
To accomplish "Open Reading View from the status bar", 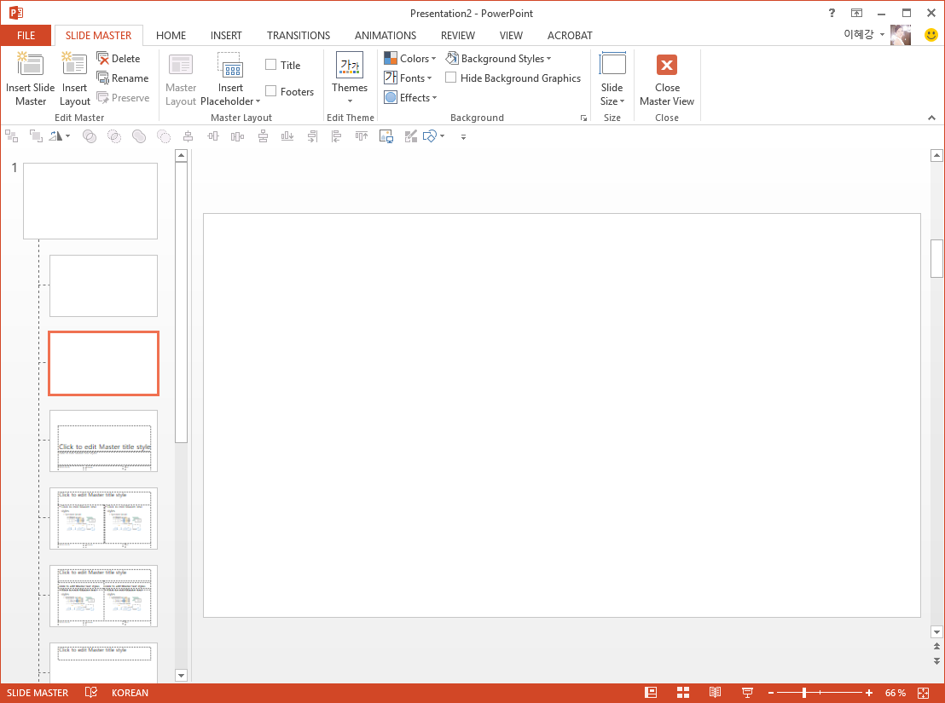I will [x=715, y=693].
